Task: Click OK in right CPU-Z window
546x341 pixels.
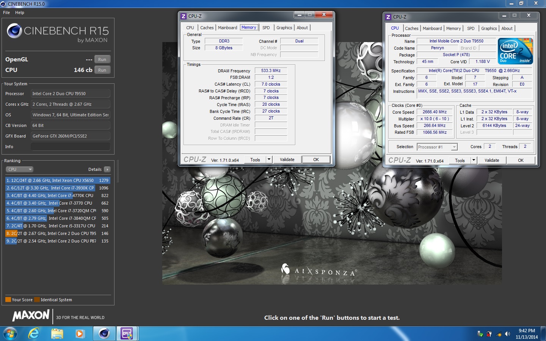Action: coord(521,160)
